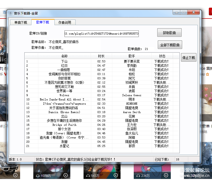Select song I?don't?wanna?see?u?anymore
This screenshot has height=180, width=212.
[x=102, y=104]
